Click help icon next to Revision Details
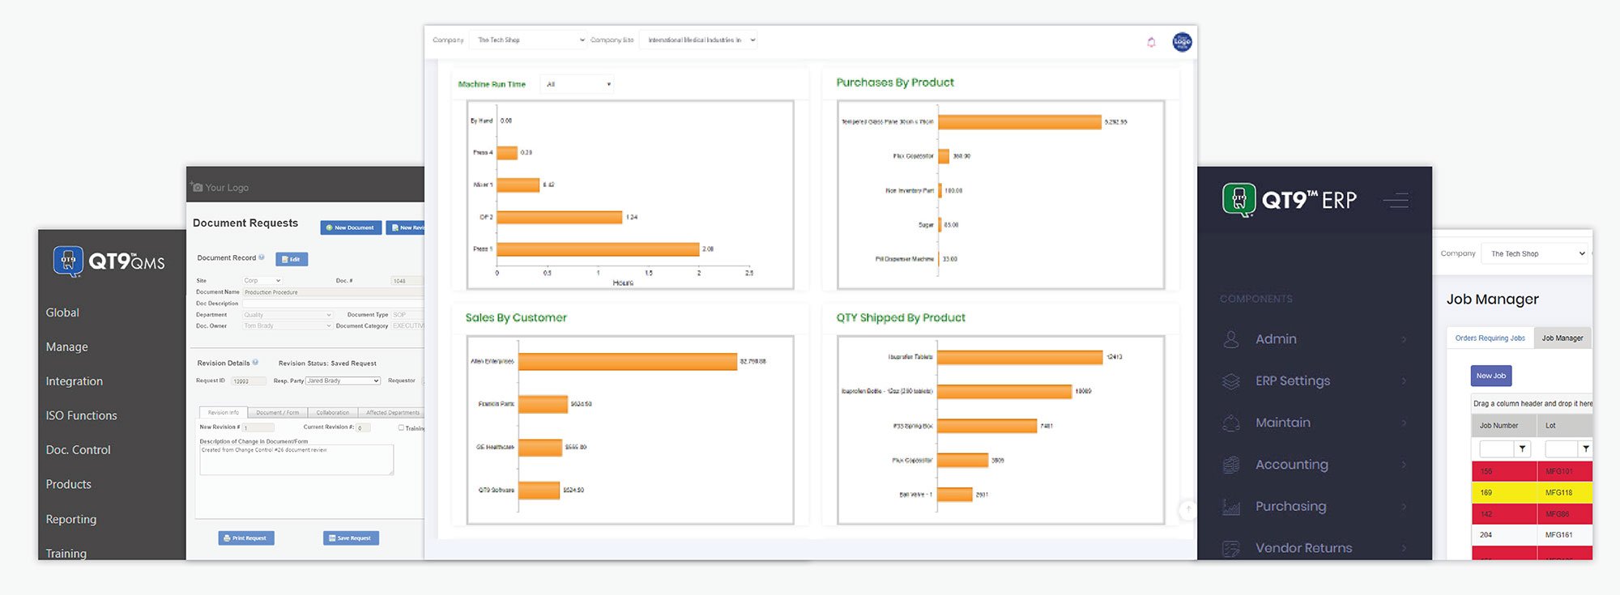1620x595 pixels. coord(255,363)
